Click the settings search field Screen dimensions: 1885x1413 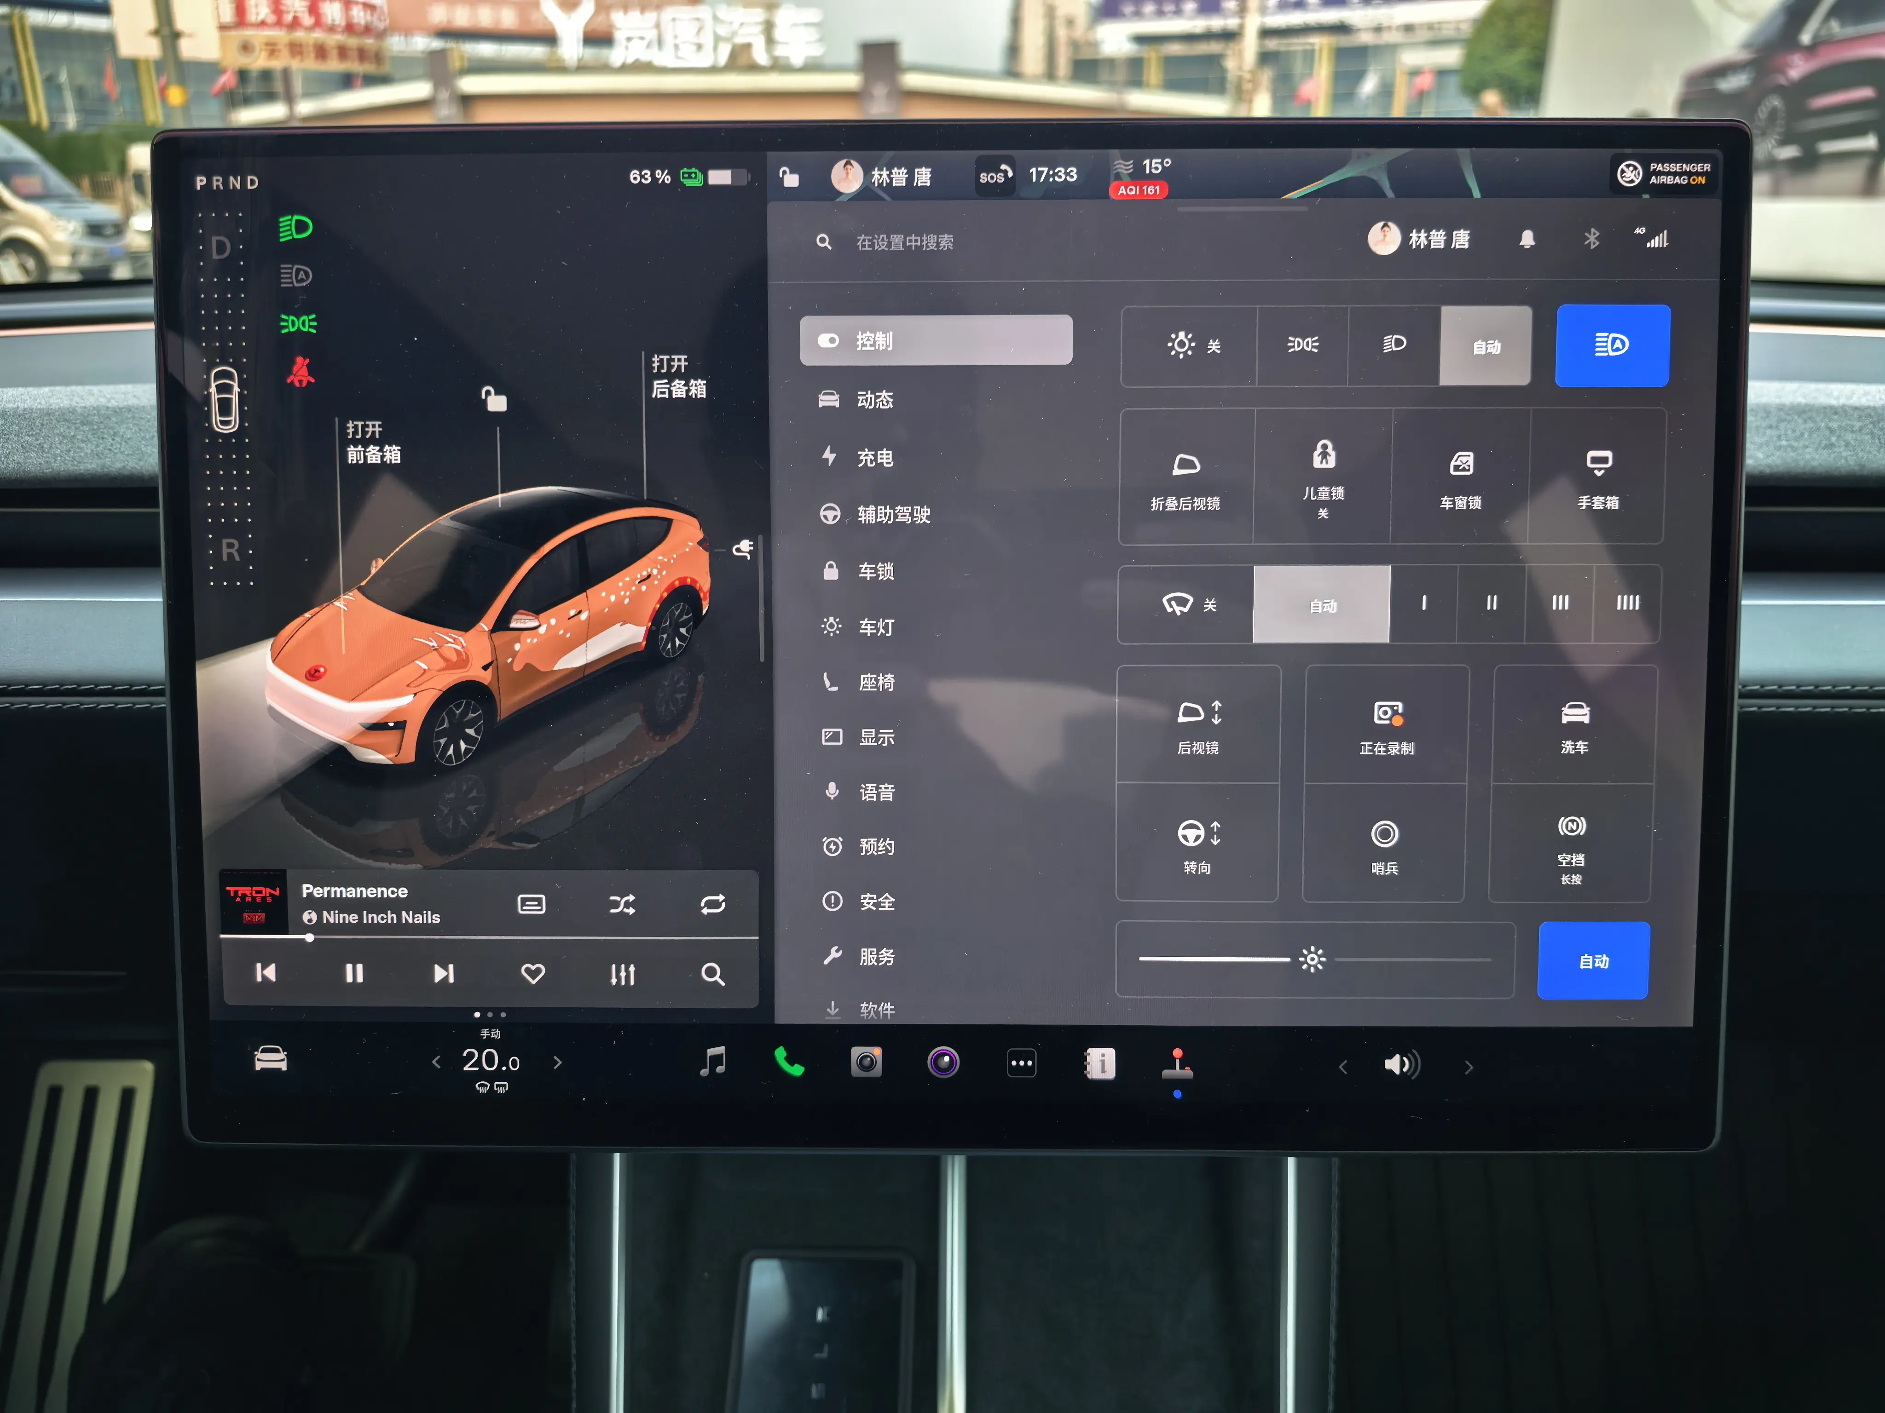(905, 243)
